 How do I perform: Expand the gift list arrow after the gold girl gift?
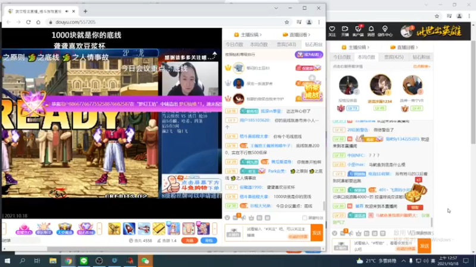[215, 228]
